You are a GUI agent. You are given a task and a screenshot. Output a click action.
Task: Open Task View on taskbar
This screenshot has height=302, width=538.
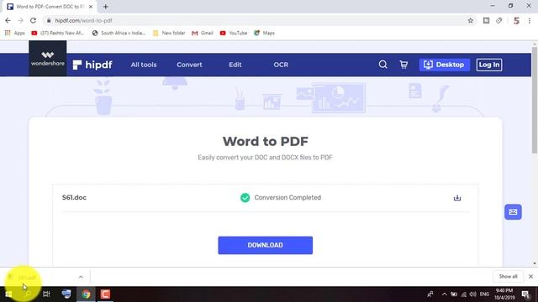[x=46, y=294]
